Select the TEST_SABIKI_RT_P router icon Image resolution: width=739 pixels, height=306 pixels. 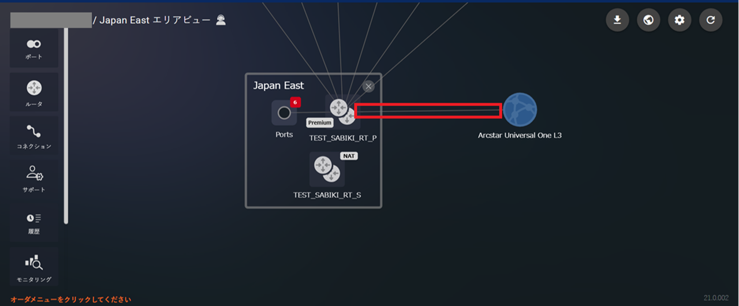click(342, 111)
